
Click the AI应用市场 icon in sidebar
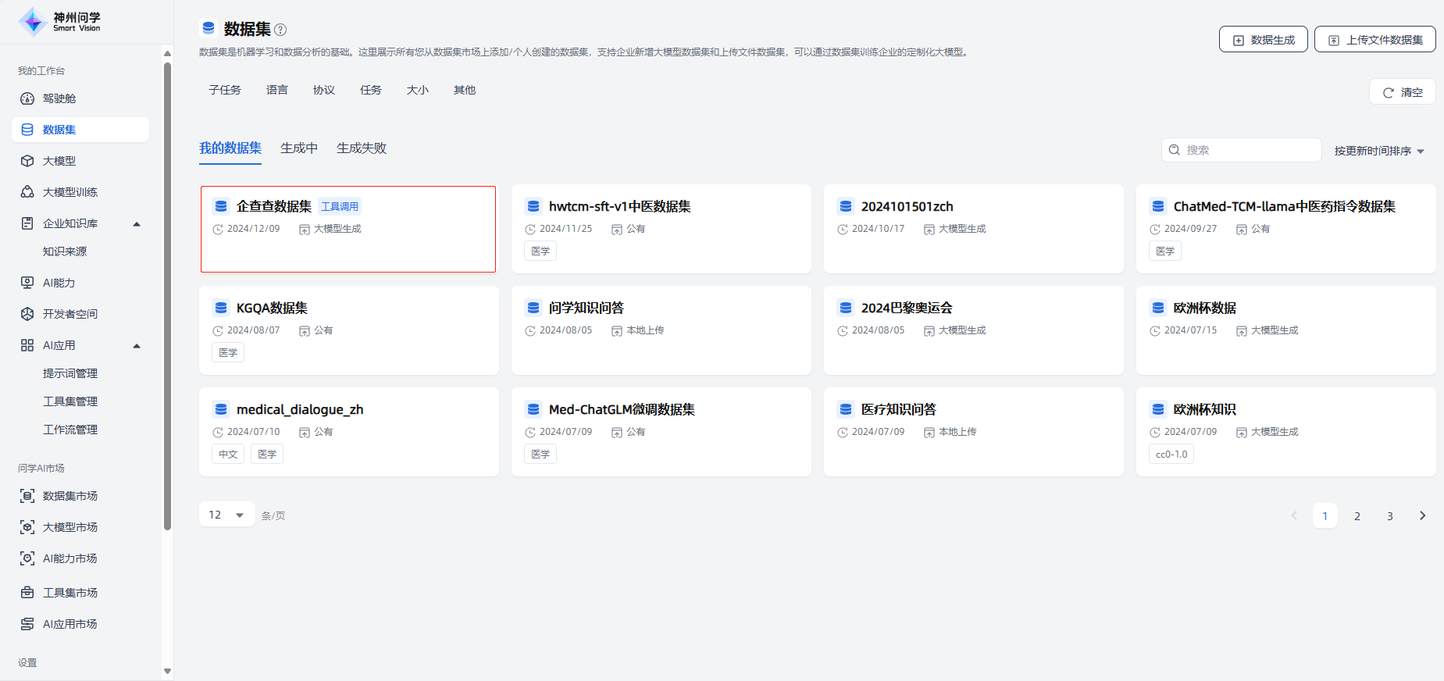27,624
